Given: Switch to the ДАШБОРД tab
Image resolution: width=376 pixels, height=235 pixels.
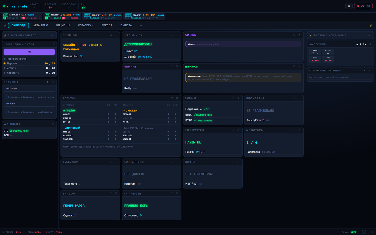Looking at the screenshot, I should (x=18, y=25).
